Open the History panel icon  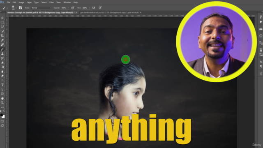(261, 17)
